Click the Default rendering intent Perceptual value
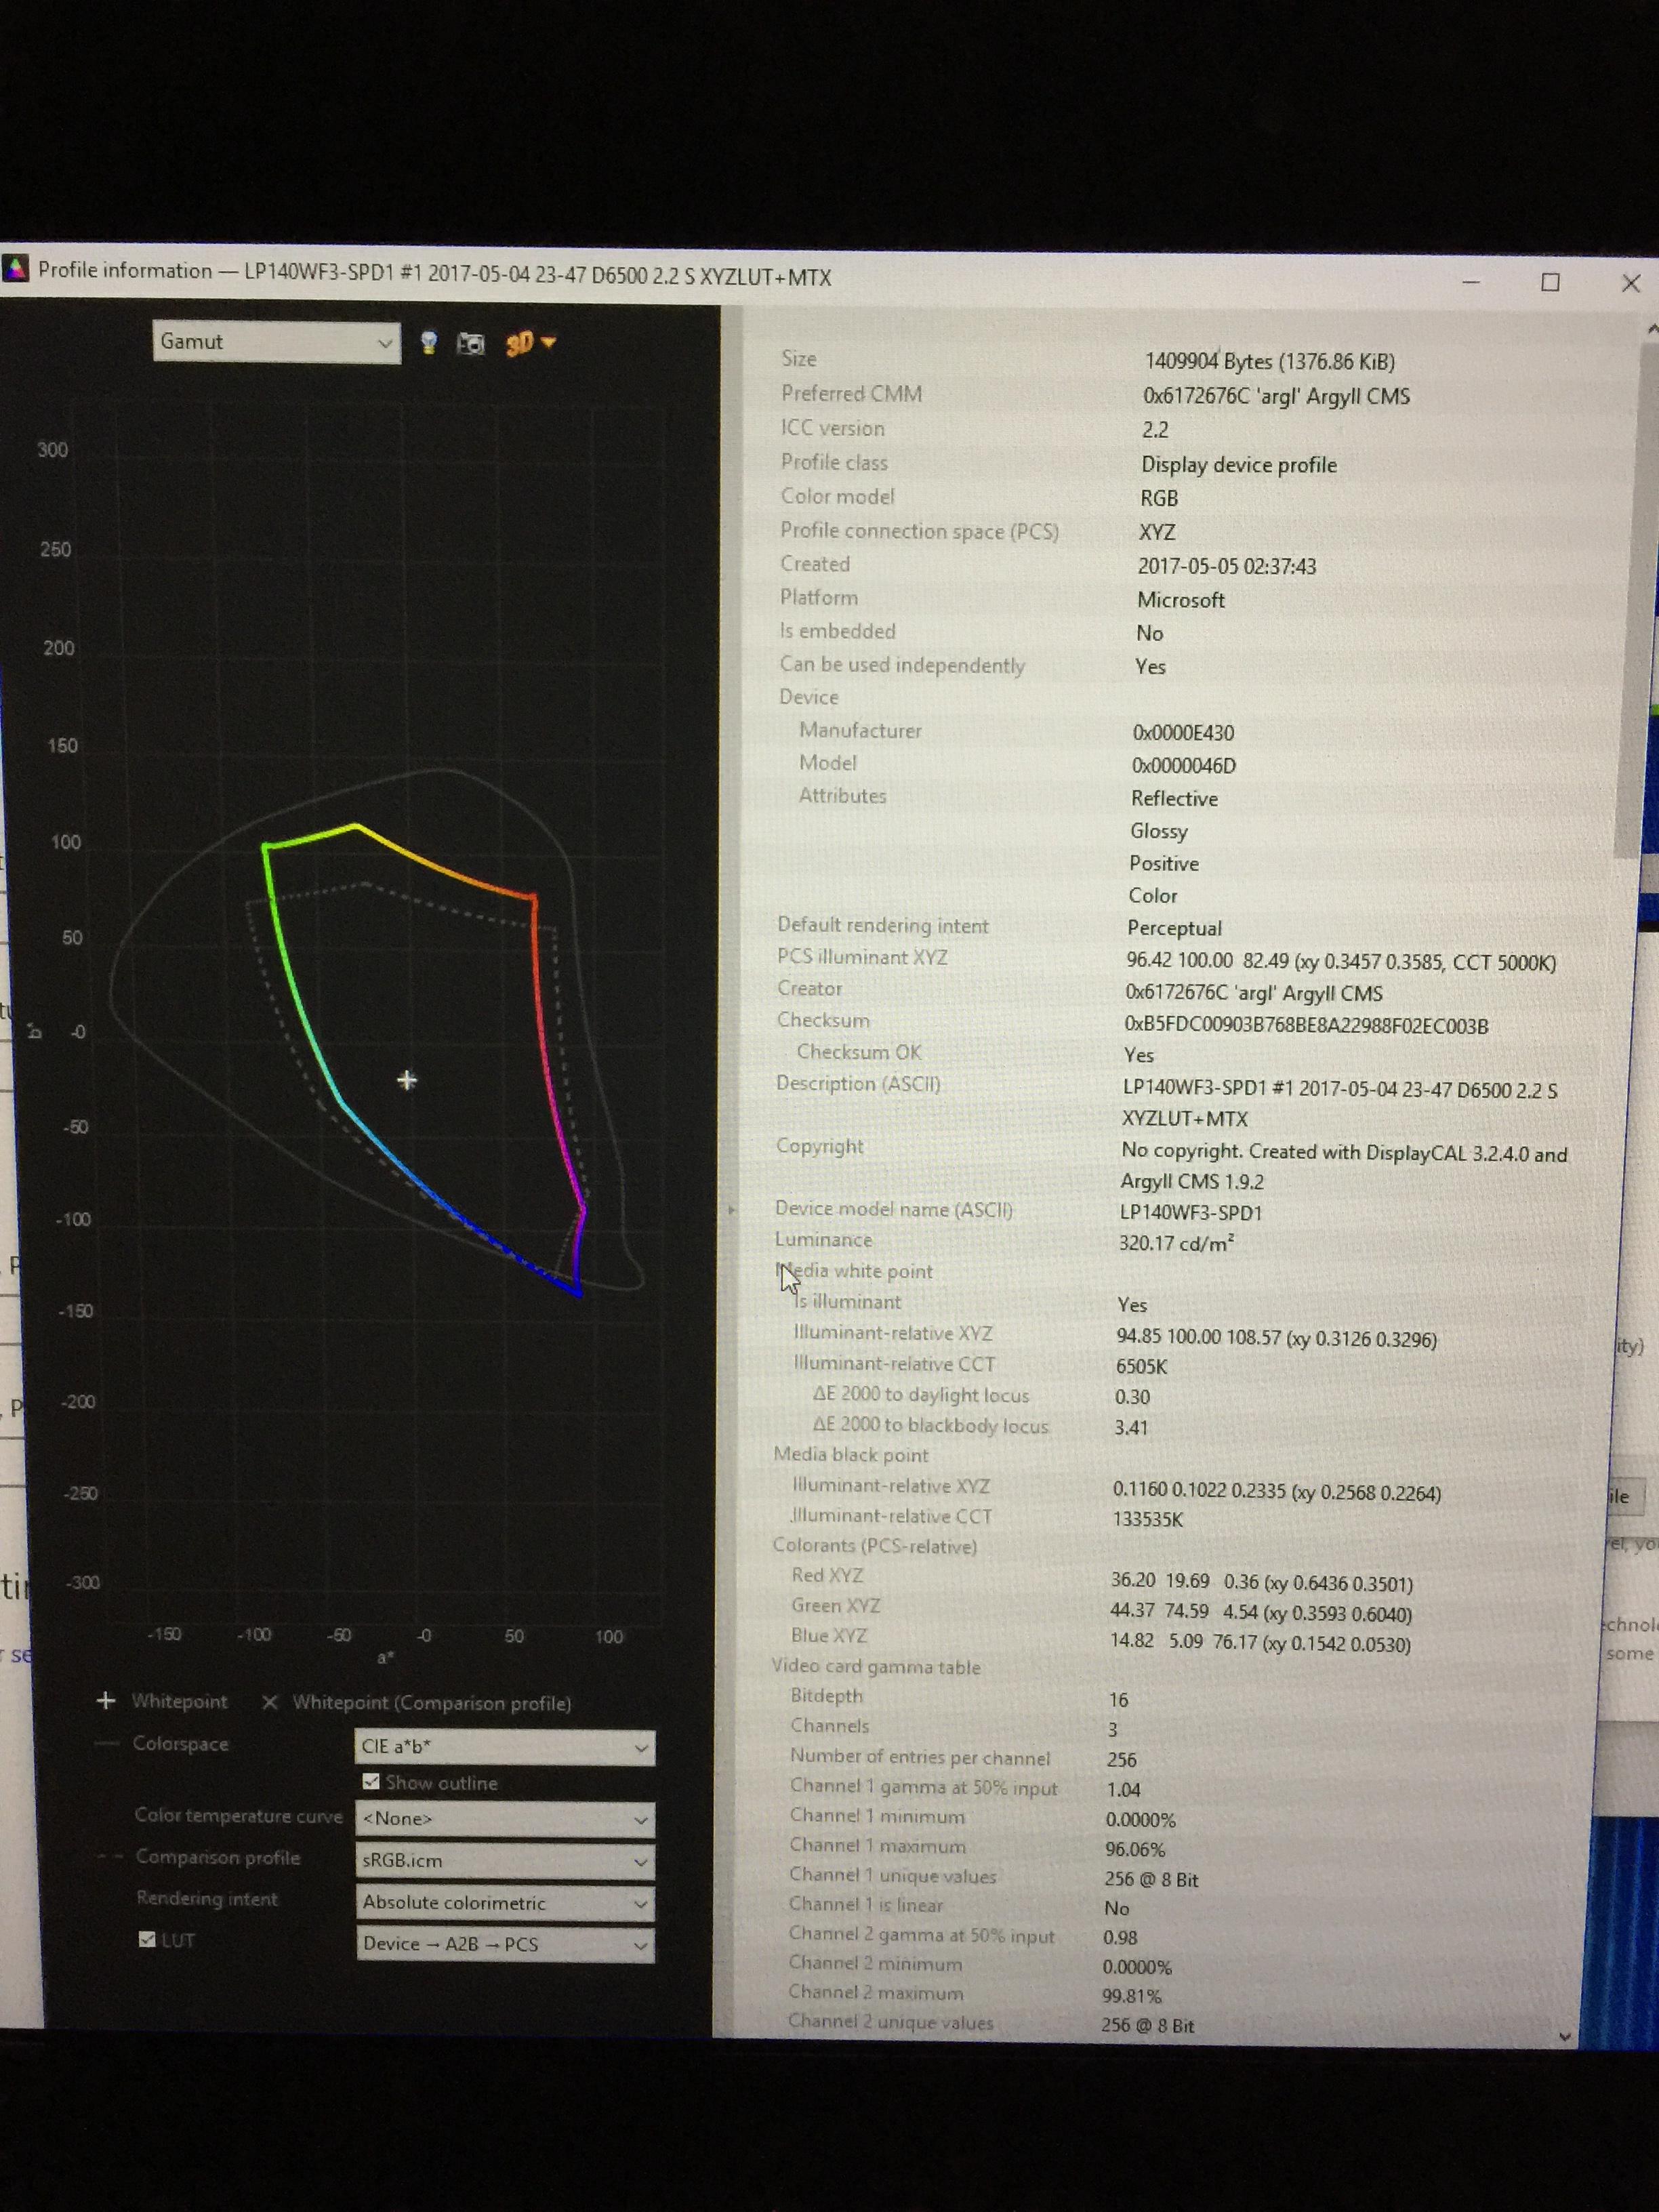 point(1174,929)
